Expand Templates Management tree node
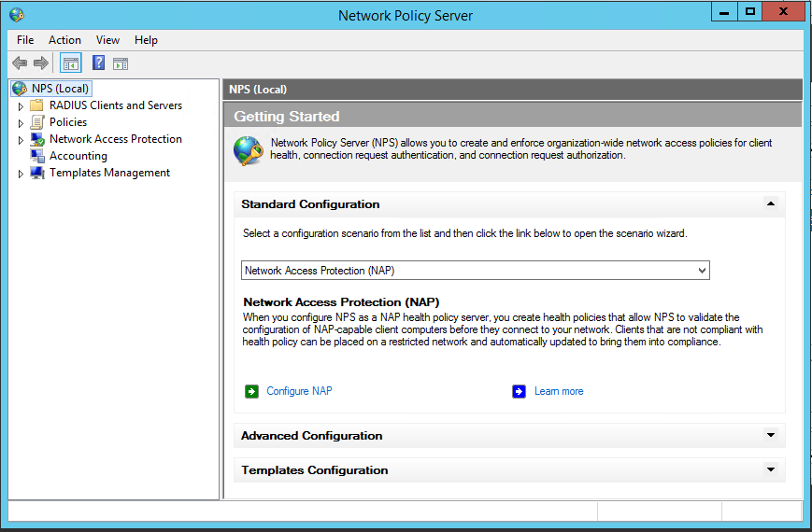This screenshot has height=532, width=812. pyautogui.click(x=21, y=174)
